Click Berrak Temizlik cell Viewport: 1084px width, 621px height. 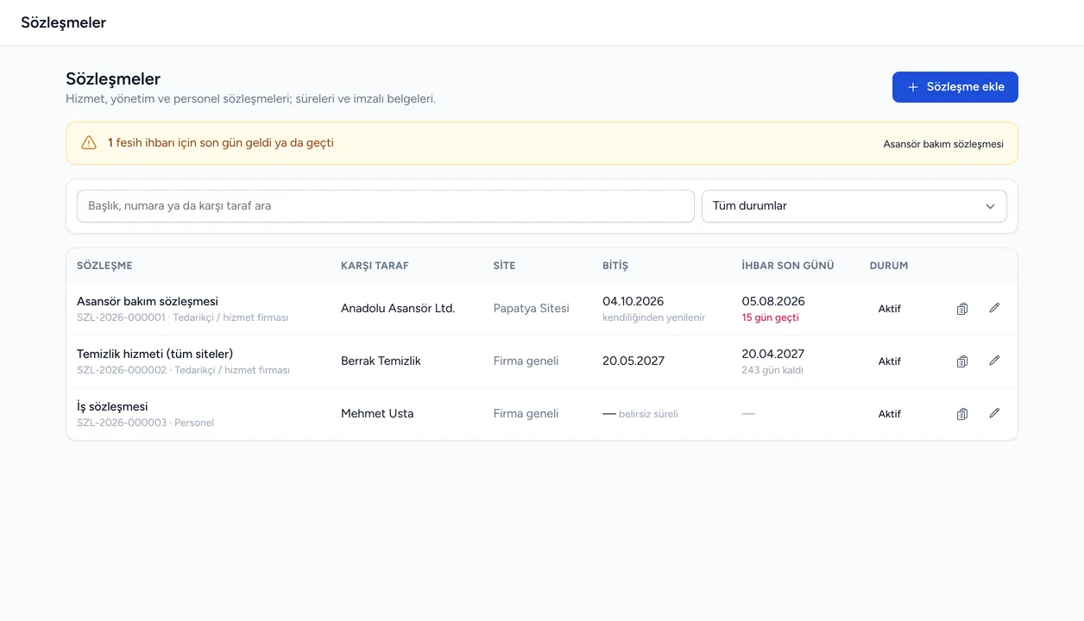[381, 361]
